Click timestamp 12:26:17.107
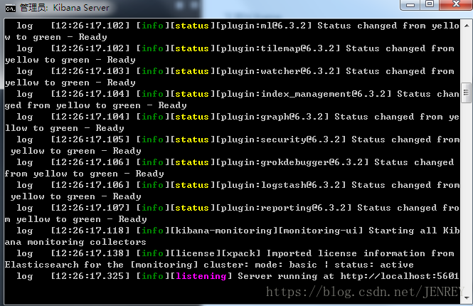 [x=90, y=208]
